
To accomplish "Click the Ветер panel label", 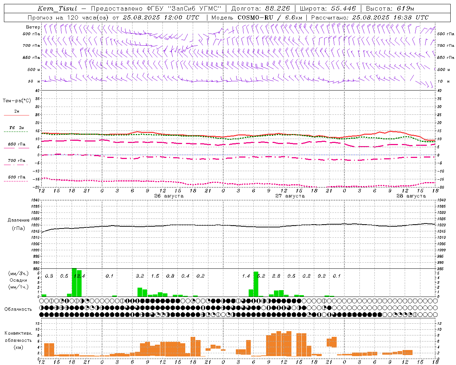I will coord(33,27).
